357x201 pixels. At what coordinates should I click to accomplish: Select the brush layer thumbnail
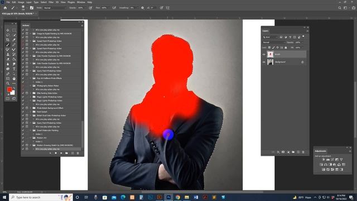coord(270,55)
